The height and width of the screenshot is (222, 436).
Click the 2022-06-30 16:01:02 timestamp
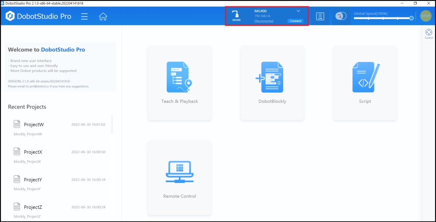coord(89,125)
